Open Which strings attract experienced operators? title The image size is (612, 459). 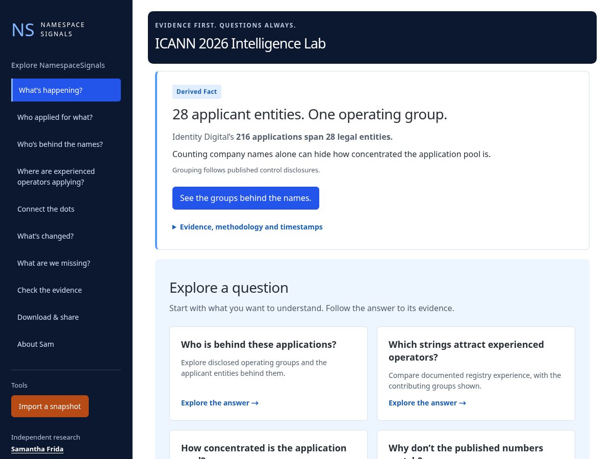pos(466,351)
